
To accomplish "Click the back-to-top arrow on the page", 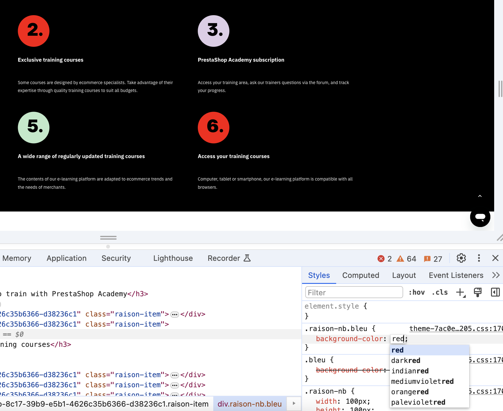I will tap(480, 196).
